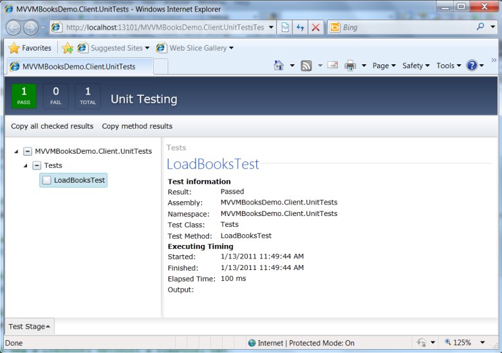This screenshot has height=353, width=502.
Task: Open the Feeds dropdown arrow
Action: pyautogui.click(x=320, y=66)
